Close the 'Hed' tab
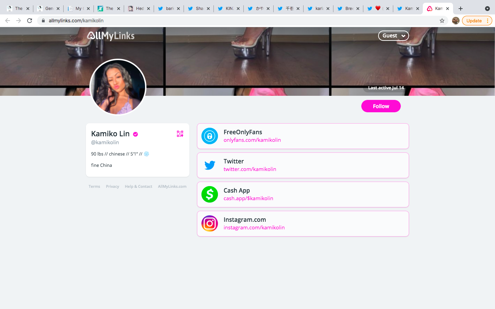 (148, 9)
